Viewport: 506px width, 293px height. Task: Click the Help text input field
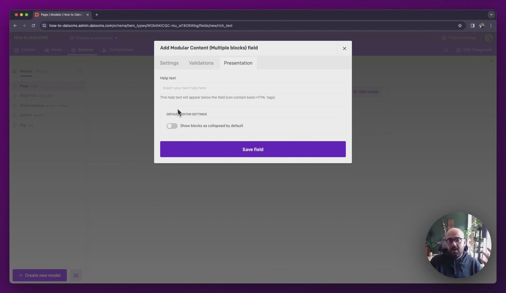pos(253,88)
